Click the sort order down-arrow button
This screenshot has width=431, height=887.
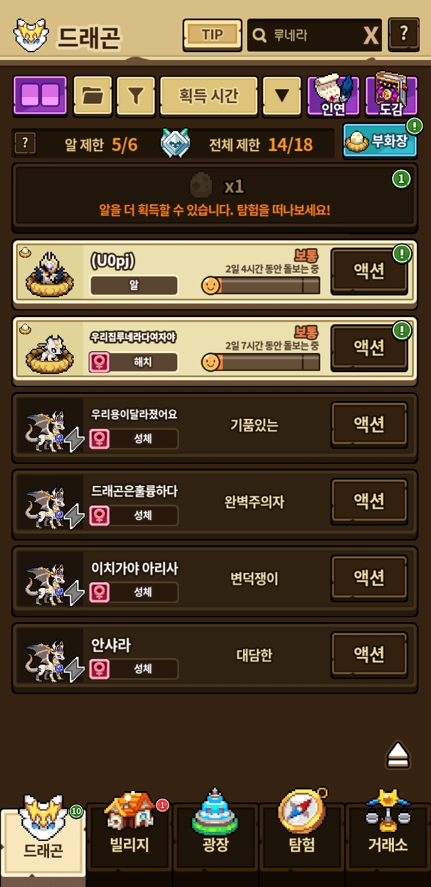point(282,95)
